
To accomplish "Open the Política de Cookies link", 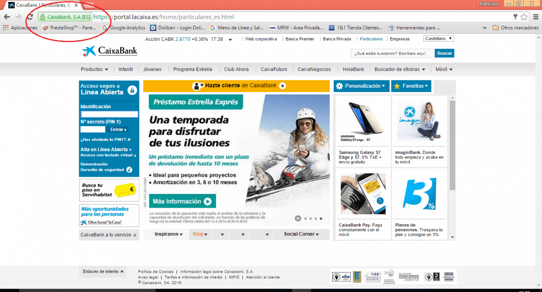I will click(156, 272).
